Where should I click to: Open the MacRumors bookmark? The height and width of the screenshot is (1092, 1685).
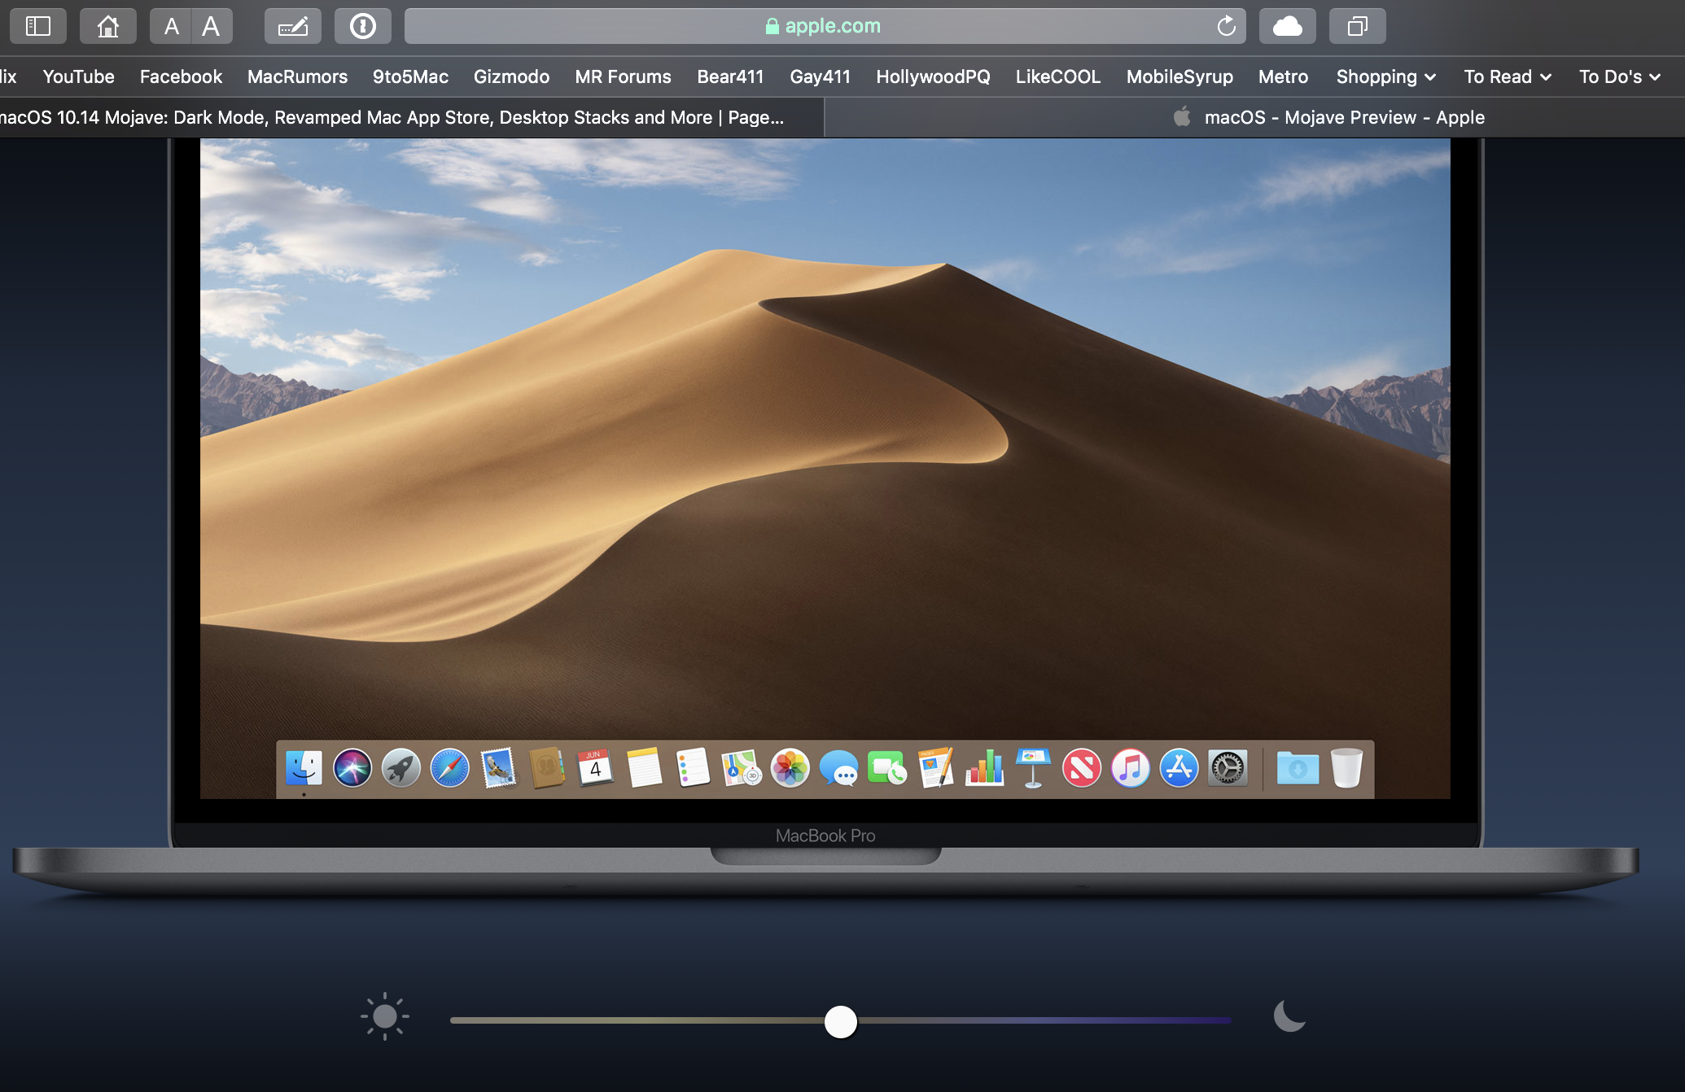pyautogui.click(x=297, y=76)
